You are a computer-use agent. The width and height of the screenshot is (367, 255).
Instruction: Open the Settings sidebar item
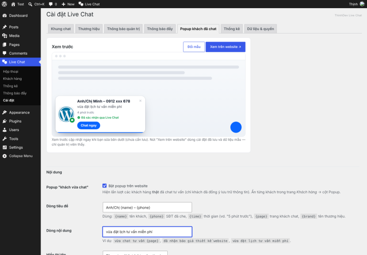pyautogui.click(x=21, y=147)
